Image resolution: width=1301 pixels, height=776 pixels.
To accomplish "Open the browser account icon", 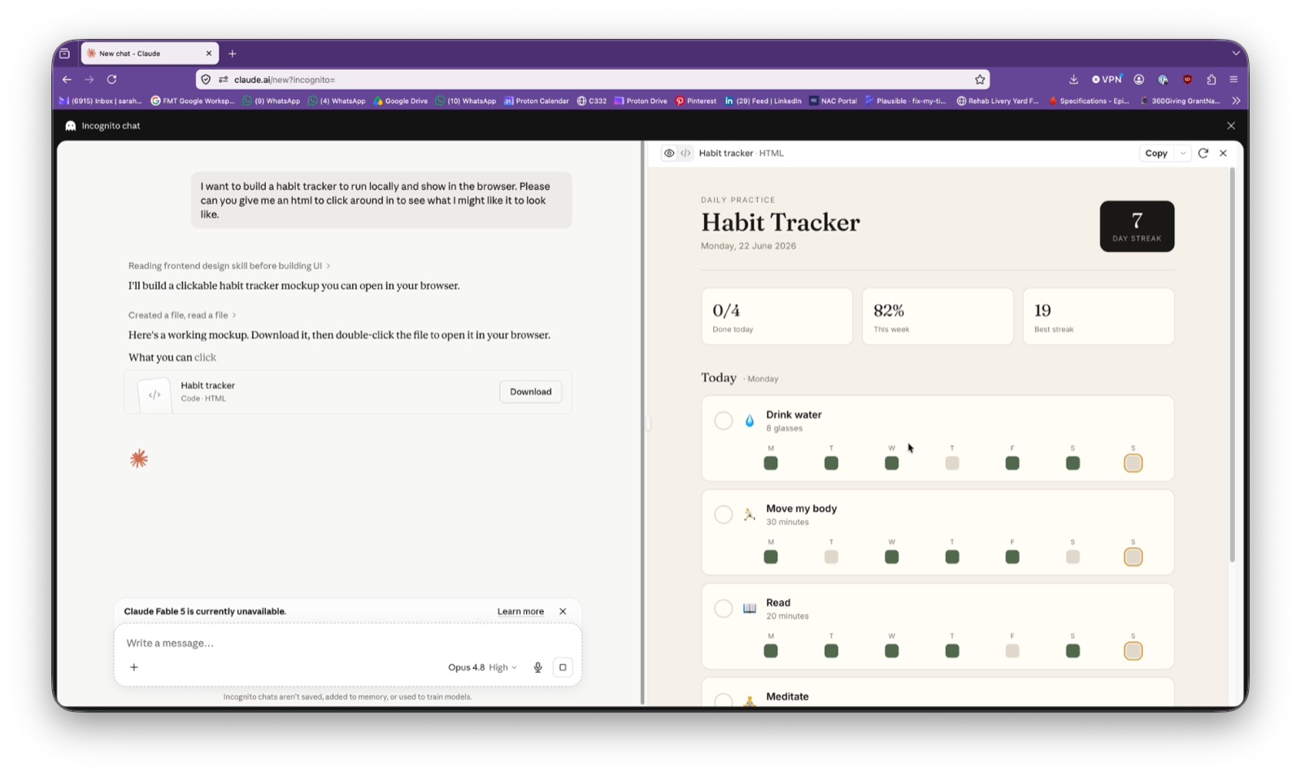I will 1139,80.
